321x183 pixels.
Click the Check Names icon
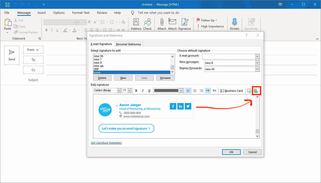tap(147, 24)
